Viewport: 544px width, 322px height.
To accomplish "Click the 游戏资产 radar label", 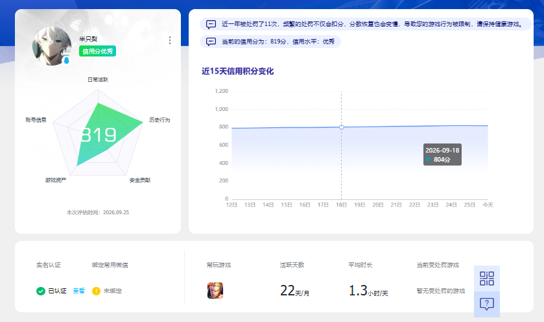I will pyautogui.click(x=56, y=180).
